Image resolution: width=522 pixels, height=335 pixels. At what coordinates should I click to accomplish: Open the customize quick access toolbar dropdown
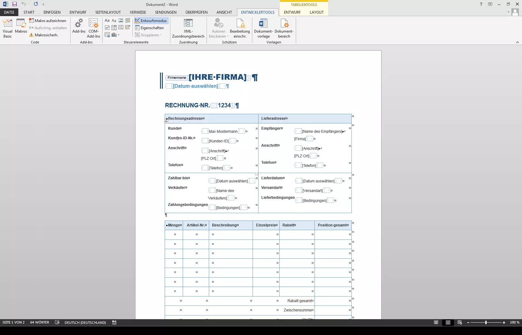pyautogui.click(x=43, y=4)
